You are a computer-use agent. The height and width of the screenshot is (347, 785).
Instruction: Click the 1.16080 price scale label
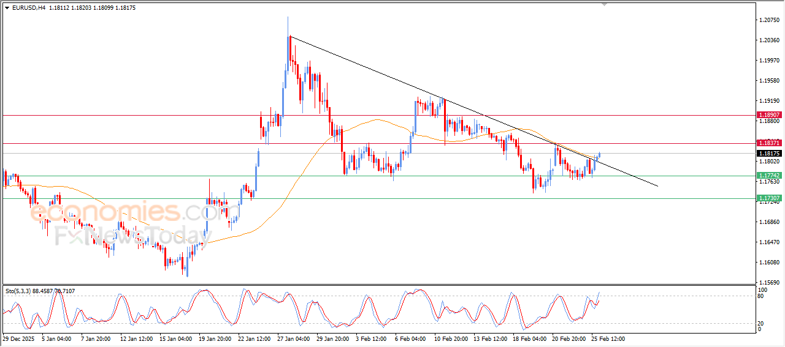(769, 263)
